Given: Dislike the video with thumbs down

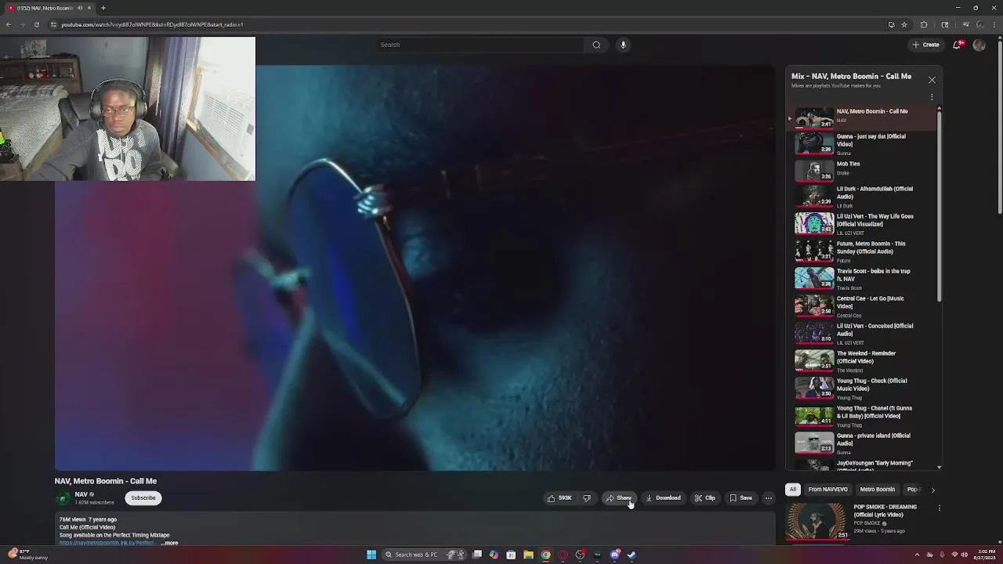Looking at the screenshot, I should point(587,498).
